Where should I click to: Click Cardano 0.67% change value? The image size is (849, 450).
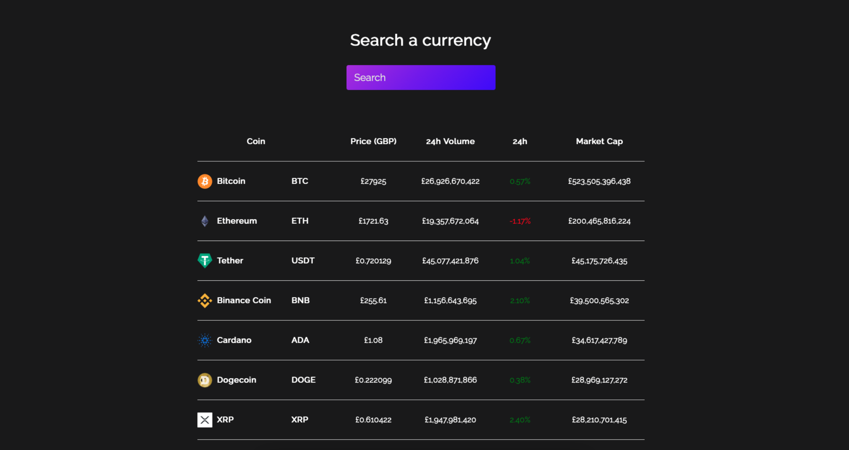(x=520, y=340)
